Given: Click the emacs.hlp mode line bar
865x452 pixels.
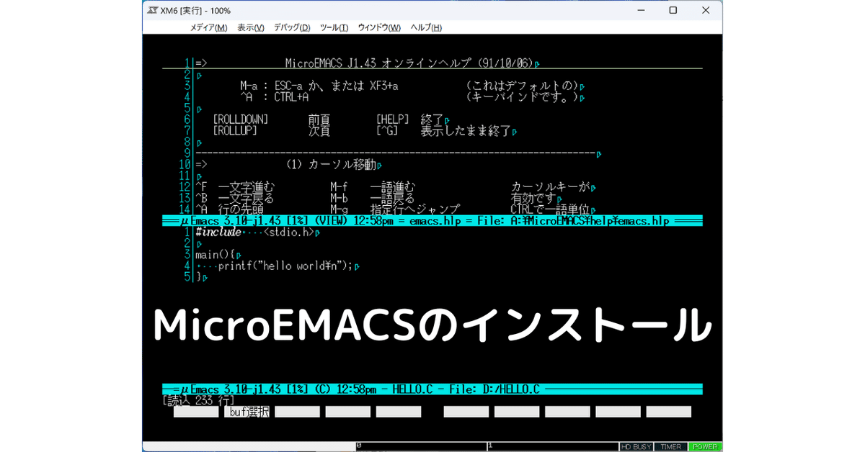Looking at the screenshot, I should pos(432,221).
